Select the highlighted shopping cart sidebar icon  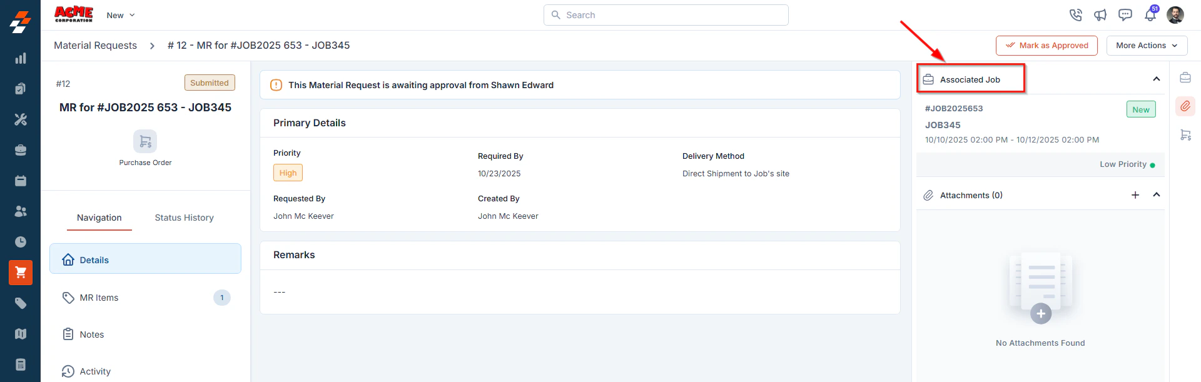point(21,273)
